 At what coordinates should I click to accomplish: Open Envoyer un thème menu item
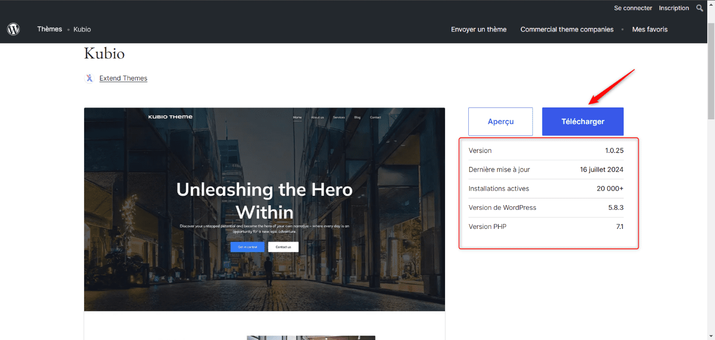click(x=479, y=29)
